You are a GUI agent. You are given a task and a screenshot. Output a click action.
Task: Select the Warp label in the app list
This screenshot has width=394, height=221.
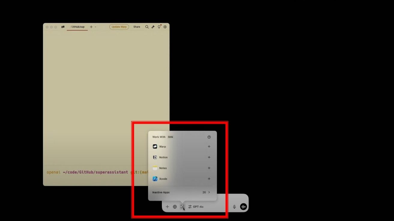tap(162, 147)
